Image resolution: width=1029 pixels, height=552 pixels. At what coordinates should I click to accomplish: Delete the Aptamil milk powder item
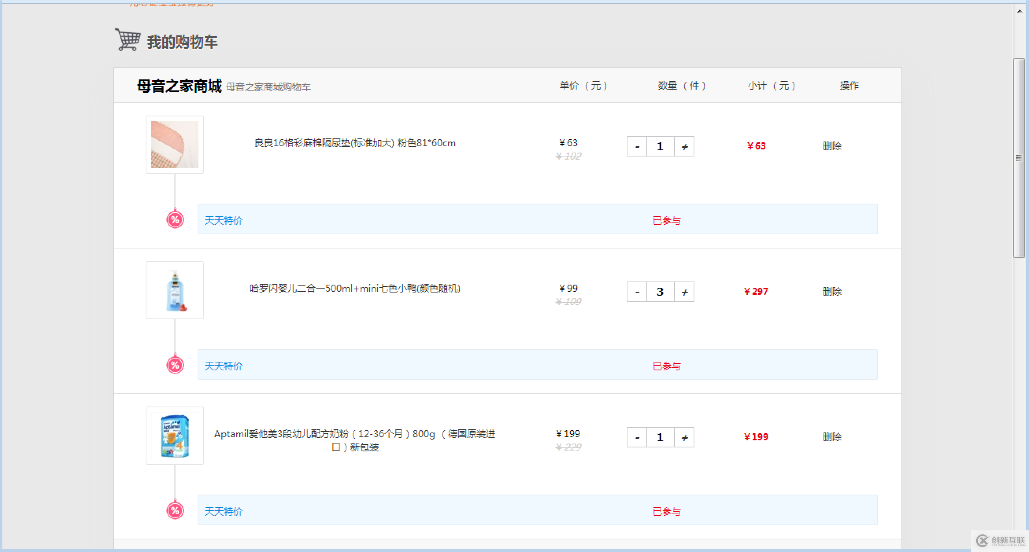(832, 437)
